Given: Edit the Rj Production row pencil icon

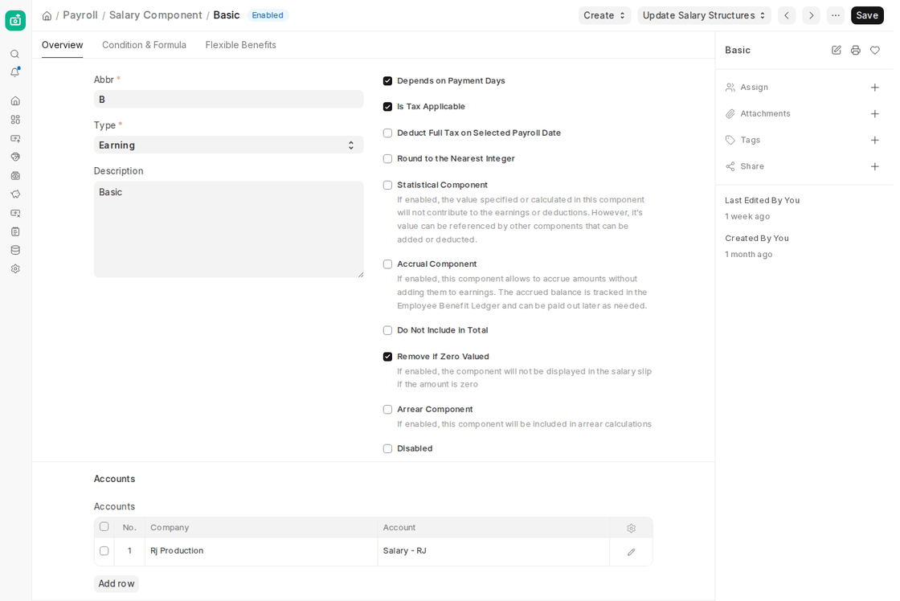Looking at the screenshot, I should pos(632,552).
